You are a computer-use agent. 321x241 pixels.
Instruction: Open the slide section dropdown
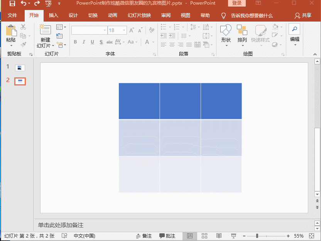(x=61, y=45)
